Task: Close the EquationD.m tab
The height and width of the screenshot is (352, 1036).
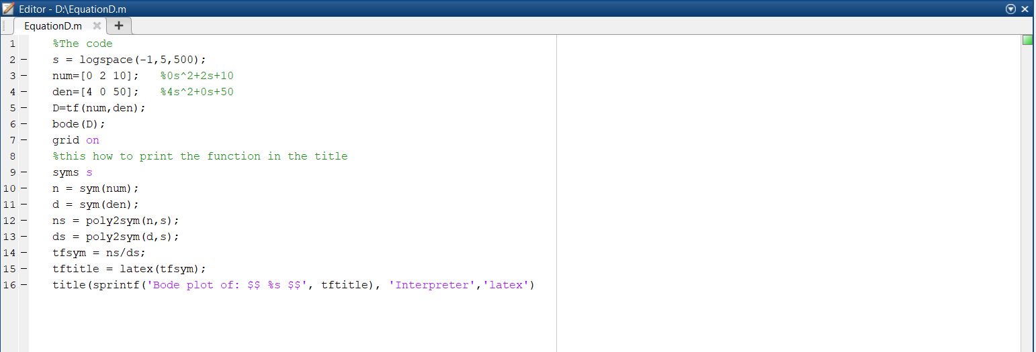Action: click(x=97, y=26)
